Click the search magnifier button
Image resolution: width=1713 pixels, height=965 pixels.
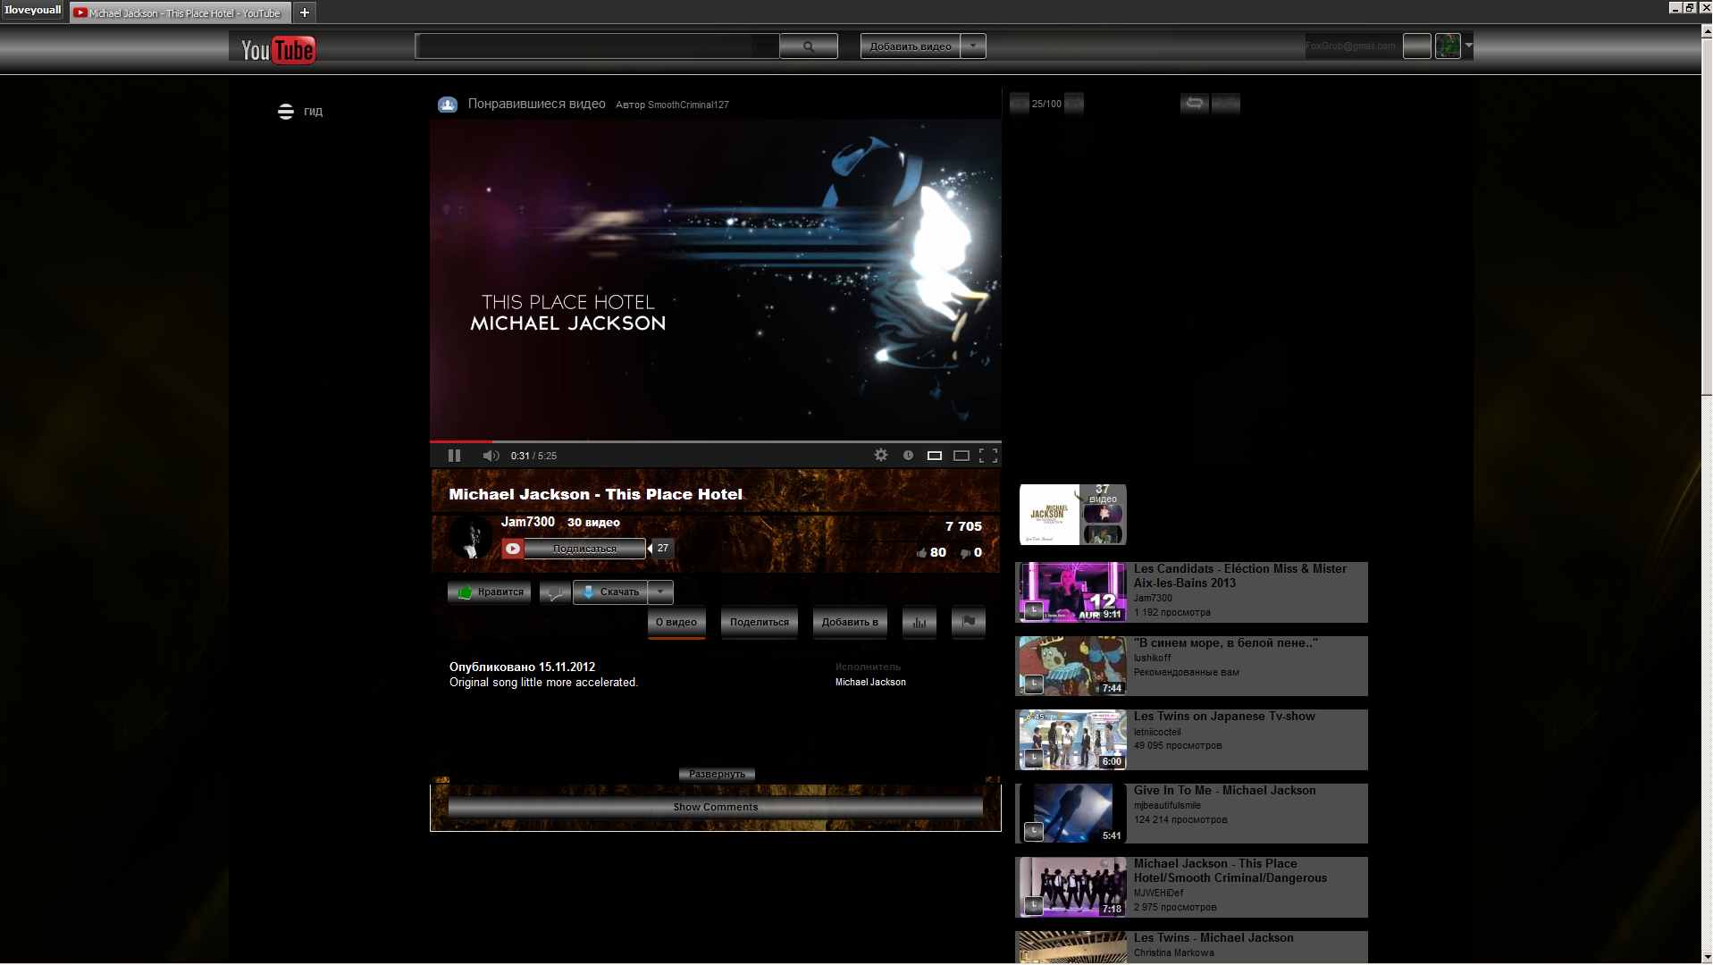pyautogui.click(x=809, y=46)
